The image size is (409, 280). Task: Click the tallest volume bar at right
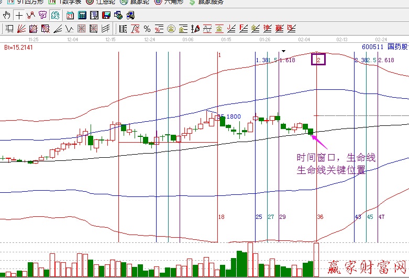(316, 260)
